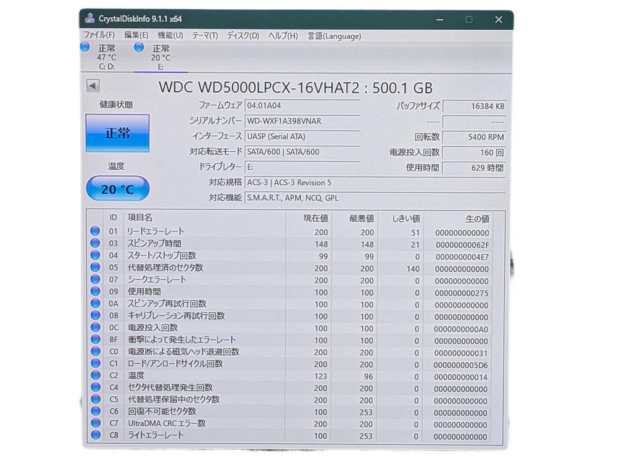Click the status circle for 代替処理保留中のセクタ数

pyautogui.click(x=96, y=399)
